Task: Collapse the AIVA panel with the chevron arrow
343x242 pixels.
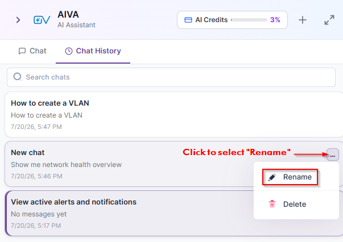Action: pos(18,20)
